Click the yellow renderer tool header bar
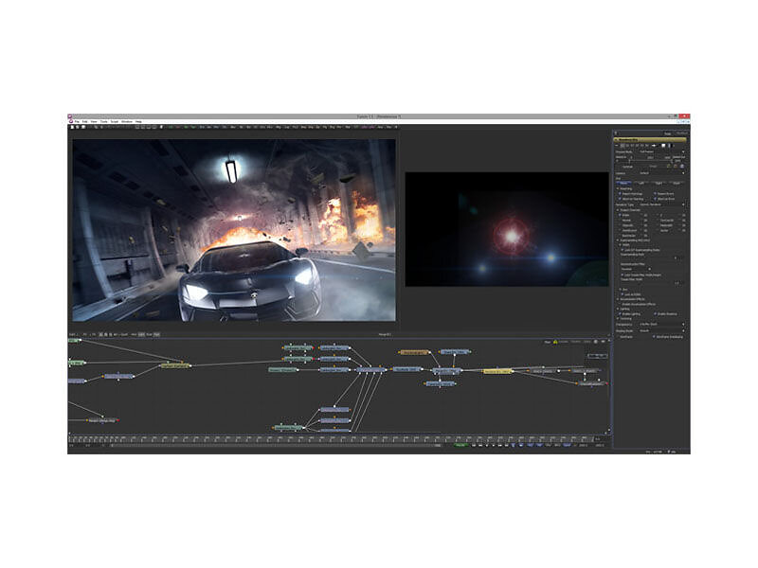Viewport: 758px width, 568px height. pos(650,139)
